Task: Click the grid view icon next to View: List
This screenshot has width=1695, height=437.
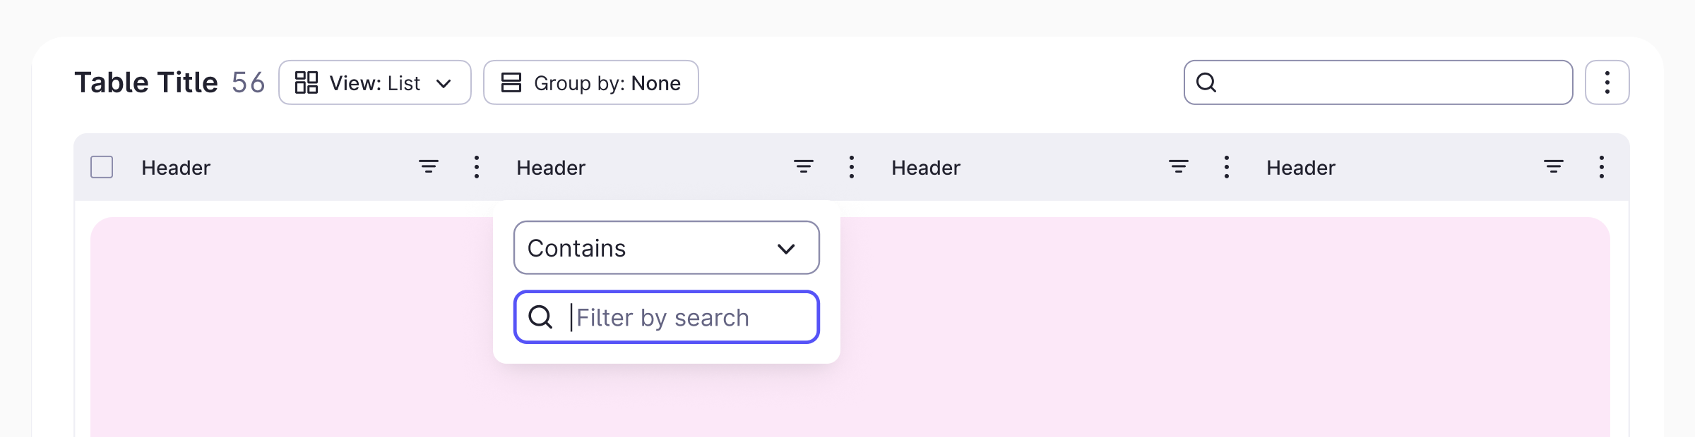Action: (x=307, y=82)
